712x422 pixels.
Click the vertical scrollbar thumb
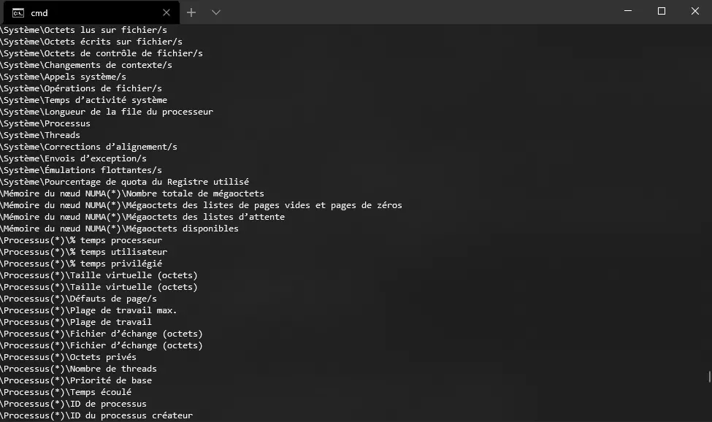(709, 377)
